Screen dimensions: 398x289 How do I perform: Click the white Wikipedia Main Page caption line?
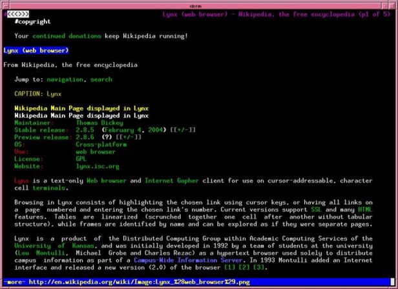[81, 116]
